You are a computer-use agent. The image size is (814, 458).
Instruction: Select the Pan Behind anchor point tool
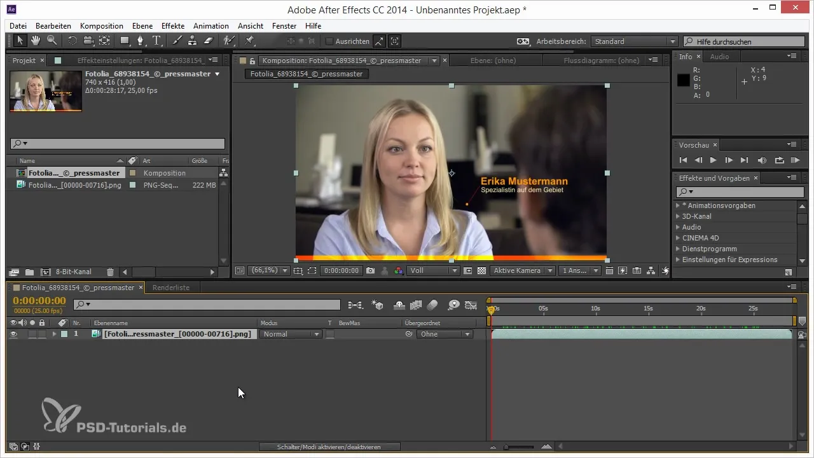(104, 41)
